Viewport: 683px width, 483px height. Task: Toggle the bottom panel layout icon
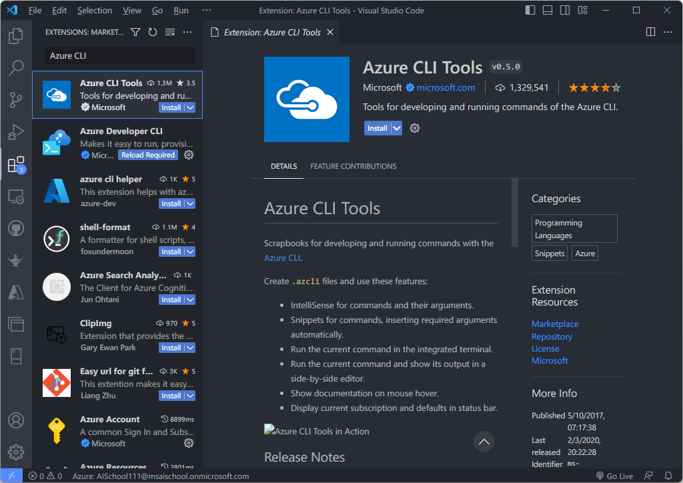[548, 10]
